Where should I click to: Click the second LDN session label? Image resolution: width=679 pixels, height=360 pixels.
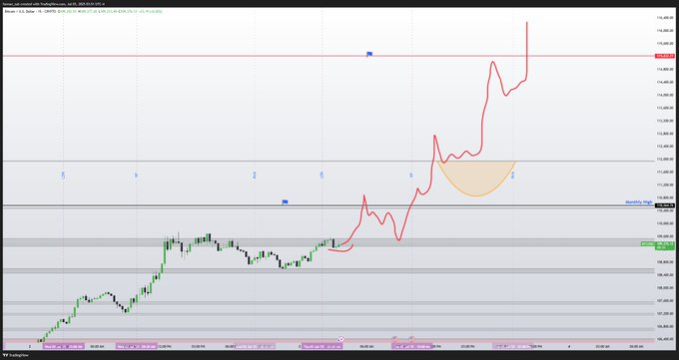click(322, 176)
